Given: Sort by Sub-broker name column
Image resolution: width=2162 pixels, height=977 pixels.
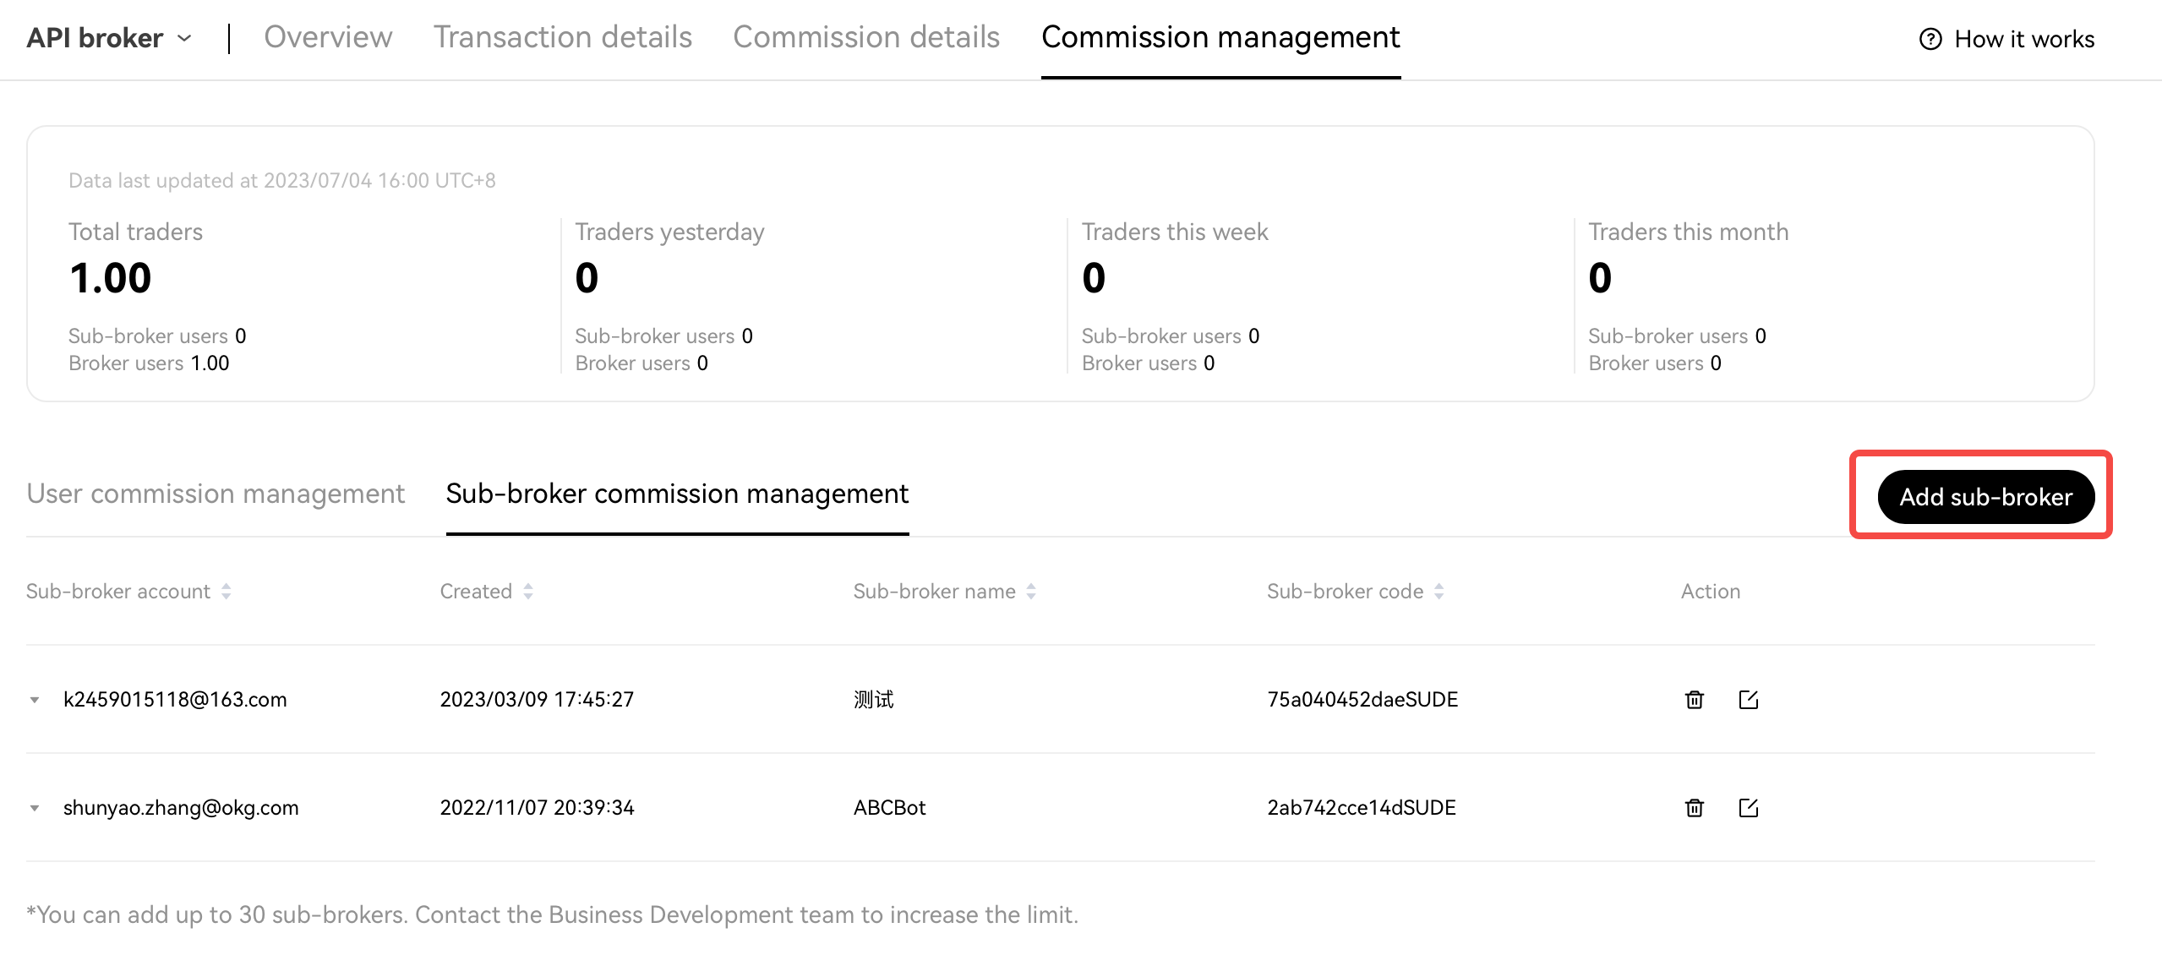Looking at the screenshot, I should [x=1031, y=592].
